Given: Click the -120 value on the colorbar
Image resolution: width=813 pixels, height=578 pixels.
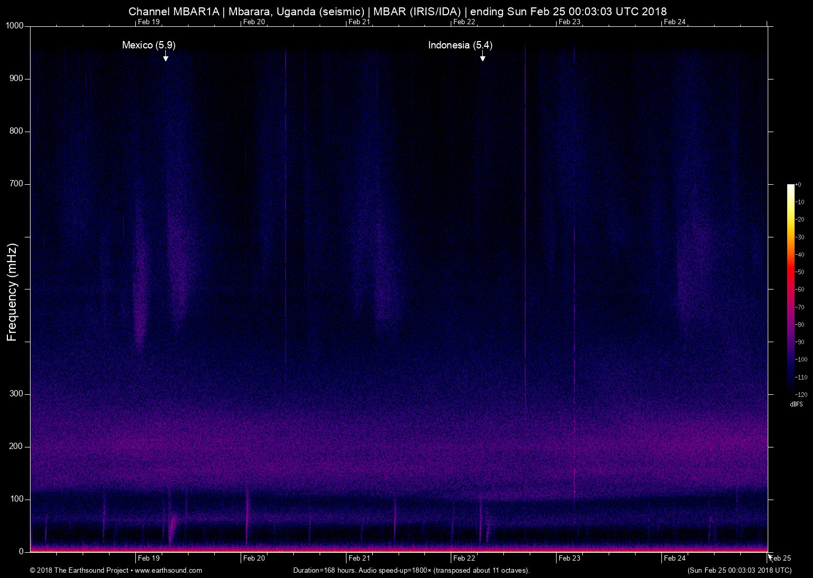Looking at the screenshot, I should [800, 394].
